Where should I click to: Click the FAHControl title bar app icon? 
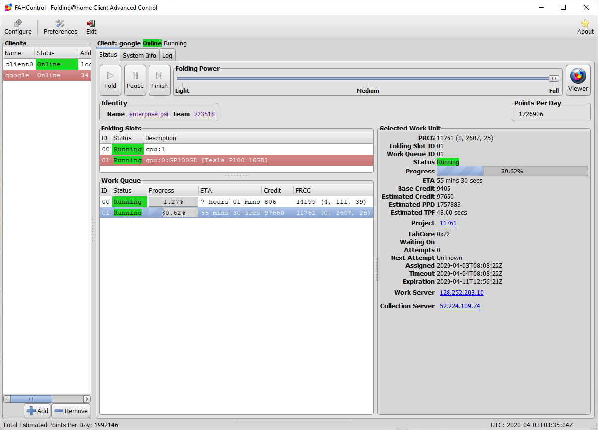tap(8, 7)
